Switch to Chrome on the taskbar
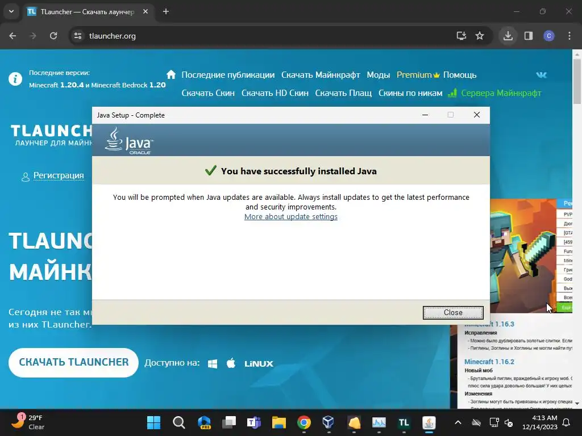 tap(304, 422)
